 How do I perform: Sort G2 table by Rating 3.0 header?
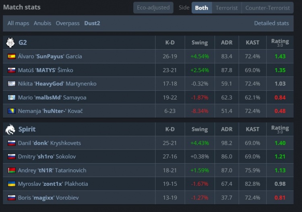[x=280, y=42]
